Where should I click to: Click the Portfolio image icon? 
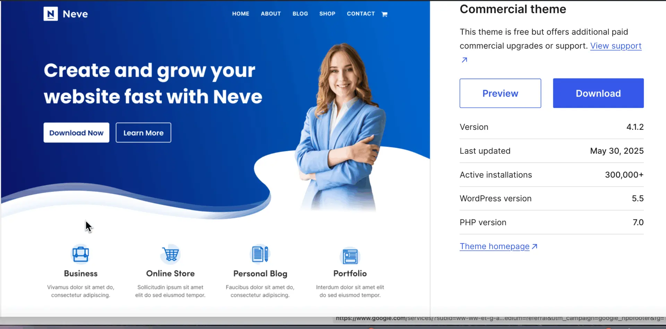point(350,256)
